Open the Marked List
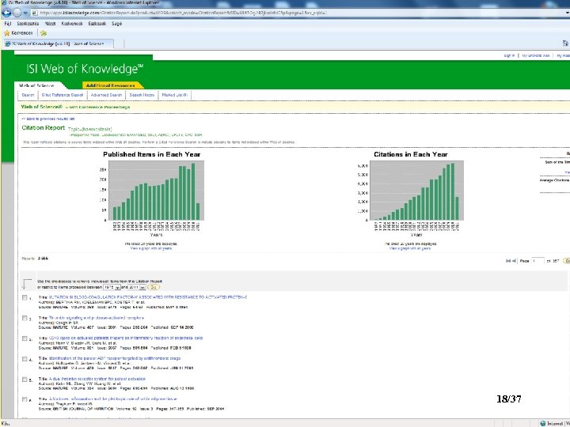570x427 pixels. coord(174,95)
